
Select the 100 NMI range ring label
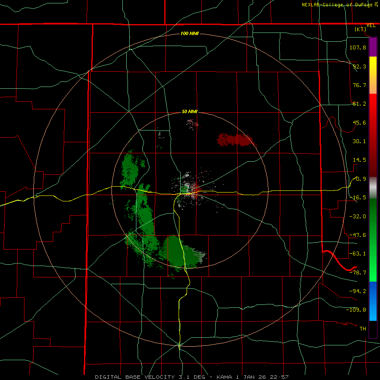pos(190,33)
